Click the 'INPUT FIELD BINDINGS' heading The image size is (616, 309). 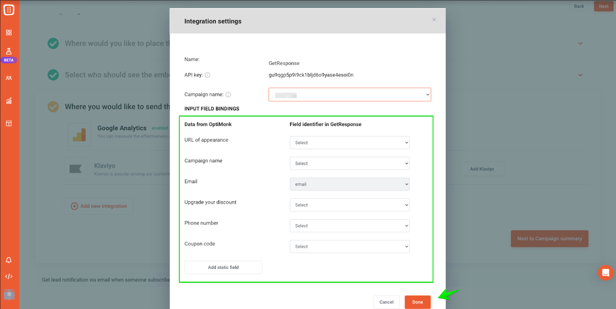coord(212,109)
